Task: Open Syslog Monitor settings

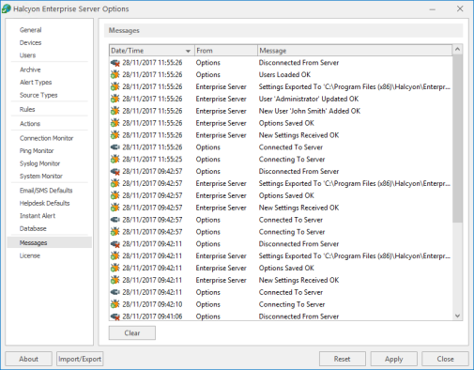Action: 39,163
